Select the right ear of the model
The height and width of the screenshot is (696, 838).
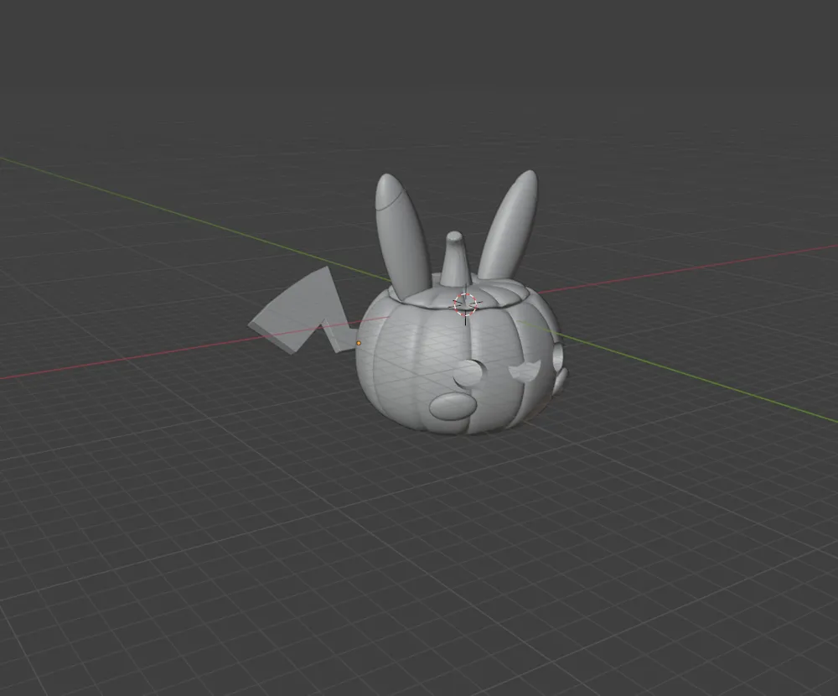(x=509, y=224)
